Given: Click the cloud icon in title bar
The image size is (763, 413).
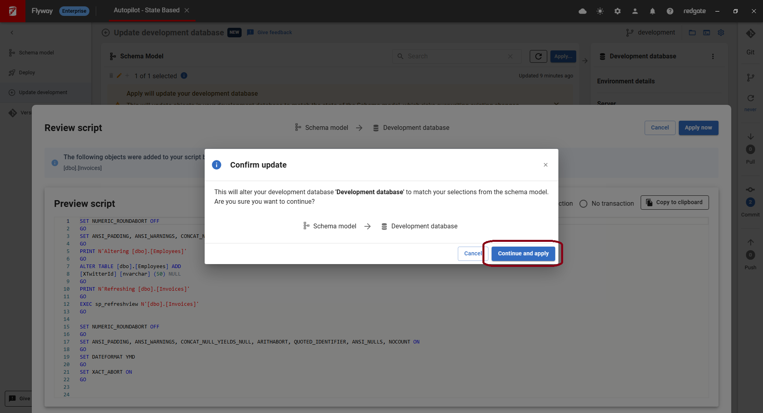Looking at the screenshot, I should [583, 11].
